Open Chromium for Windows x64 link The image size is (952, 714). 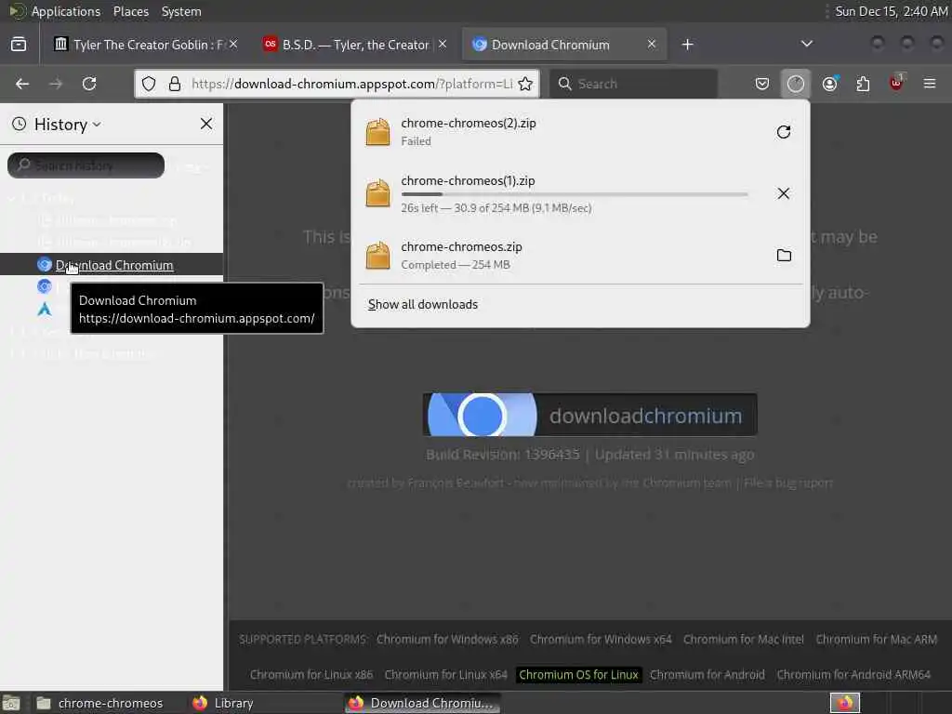click(x=601, y=640)
